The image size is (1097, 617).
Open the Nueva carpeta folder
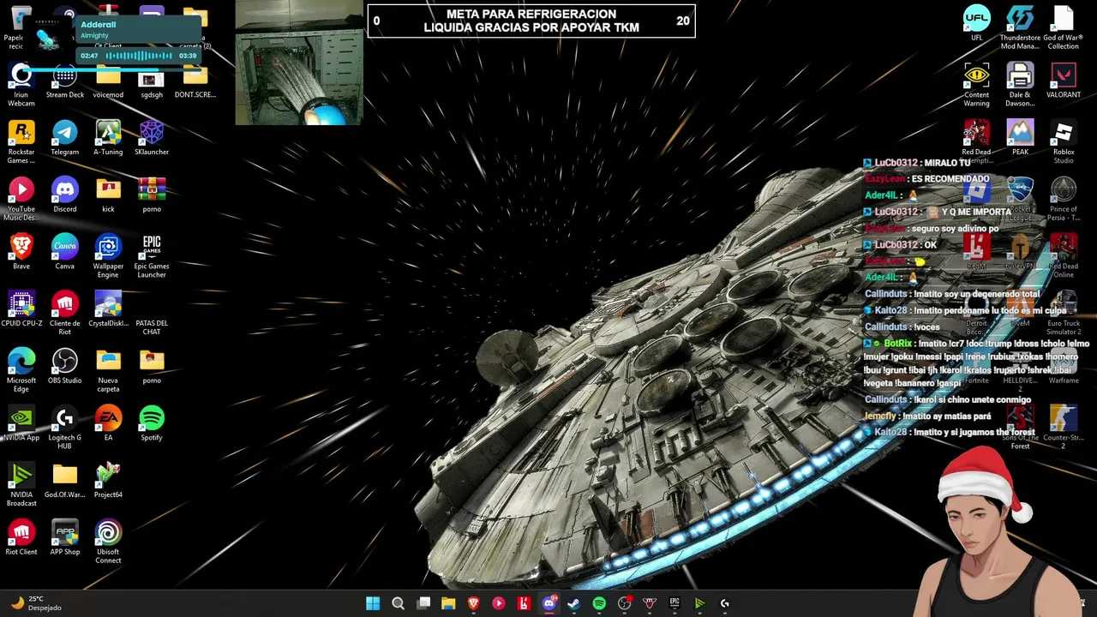(108, 371)
